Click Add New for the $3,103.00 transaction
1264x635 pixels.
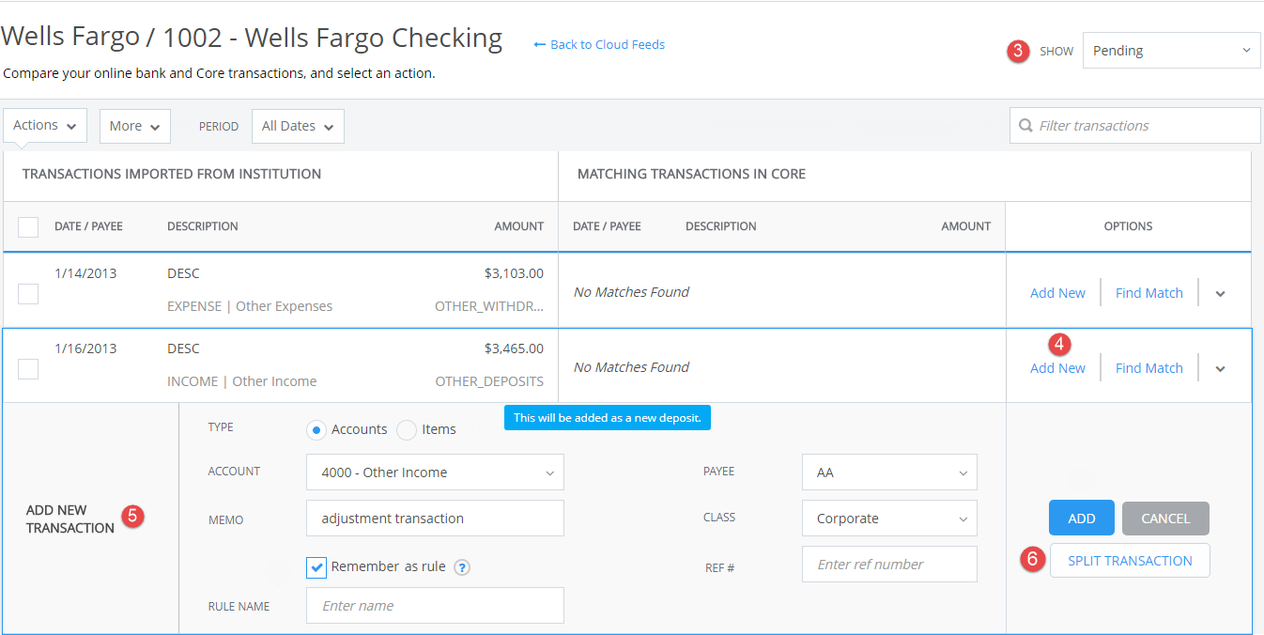click(x=1057, y=293)
